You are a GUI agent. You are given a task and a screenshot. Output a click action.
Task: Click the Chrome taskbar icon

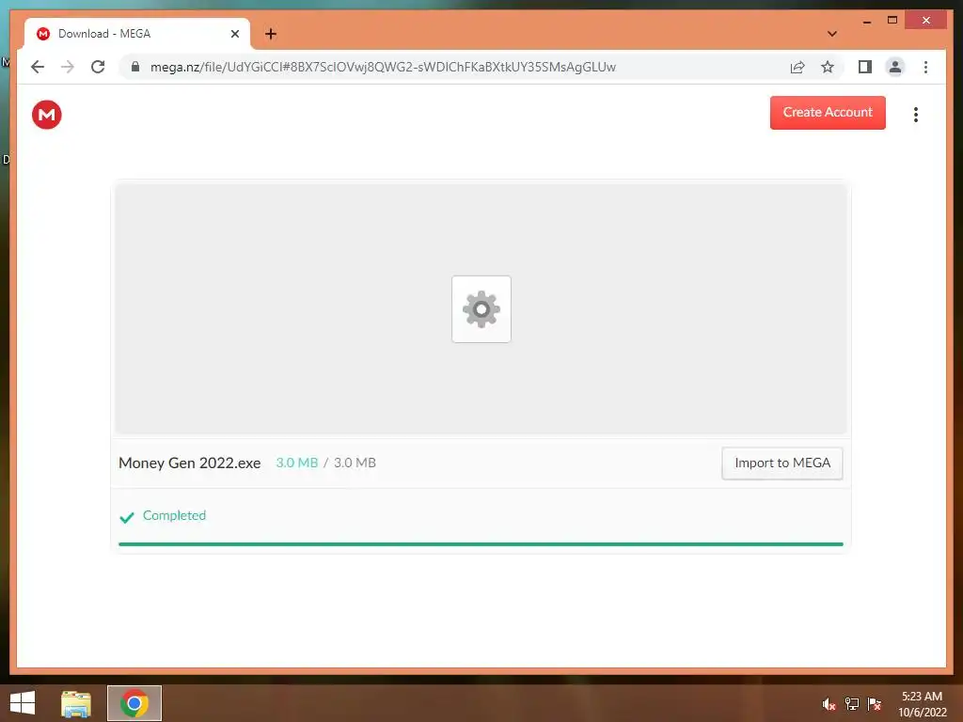(134, 703)
